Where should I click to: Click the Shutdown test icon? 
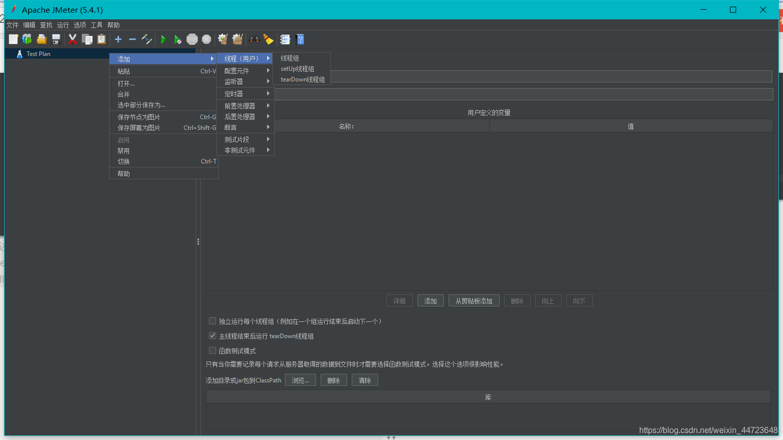206,39
